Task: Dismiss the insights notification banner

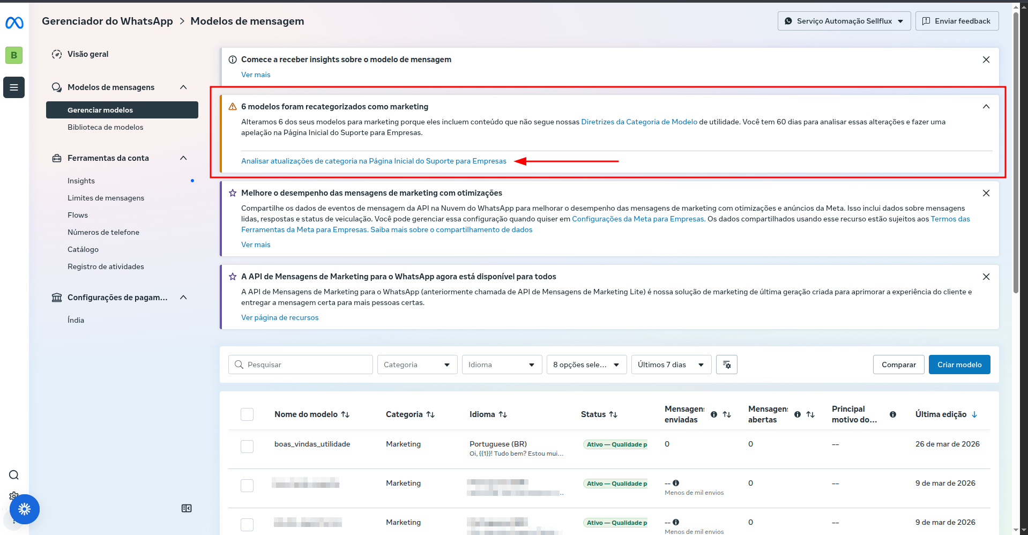Action: [x=986, y=60]
